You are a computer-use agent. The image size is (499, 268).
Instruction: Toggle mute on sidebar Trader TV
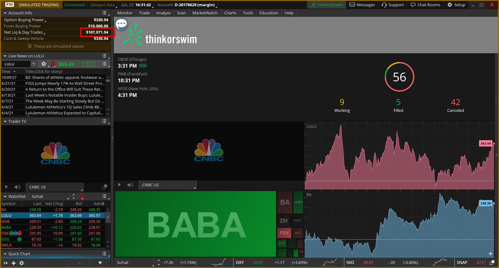click(17, 187)
